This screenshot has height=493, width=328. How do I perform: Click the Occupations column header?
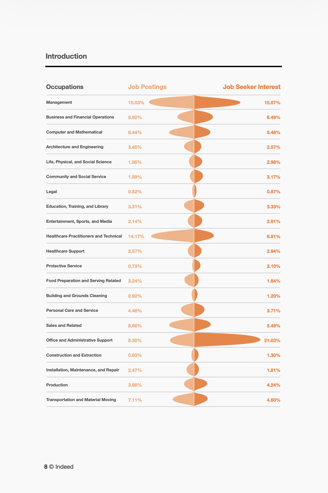(x=65, y=87)
